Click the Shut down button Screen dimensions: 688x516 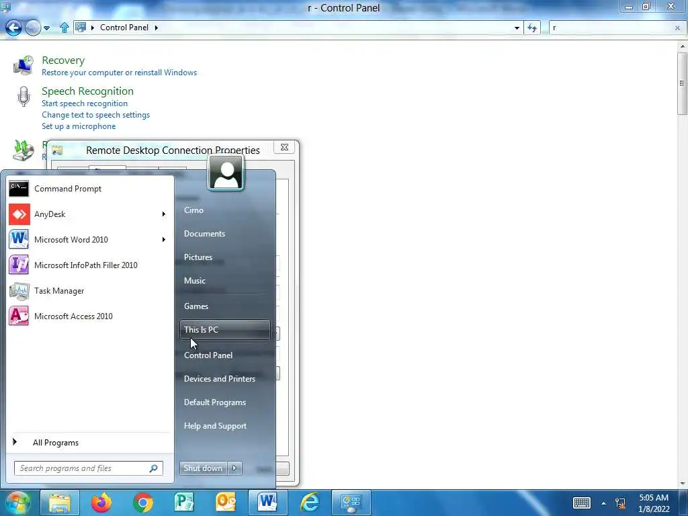coord(203,468)
